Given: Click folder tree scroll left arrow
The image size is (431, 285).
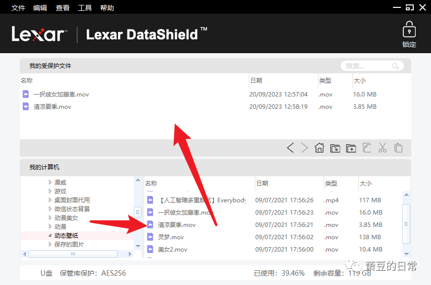Looking at the screenshot, I should [25, 254].
